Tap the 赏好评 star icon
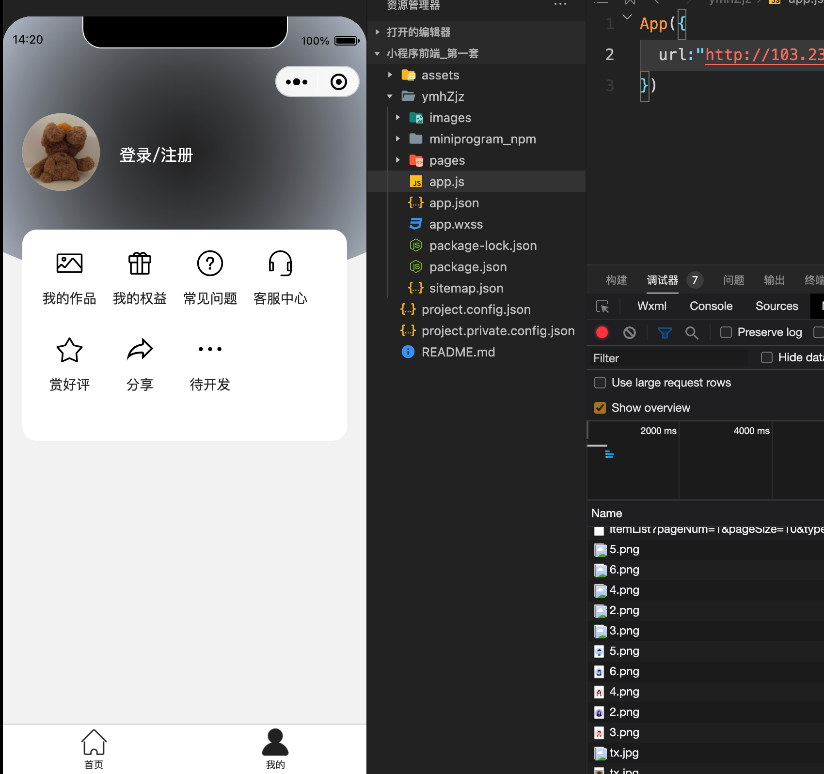 click(x=69, y=350)
